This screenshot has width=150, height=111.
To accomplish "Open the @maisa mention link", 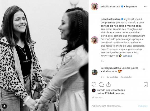I will tap(127, 56).
